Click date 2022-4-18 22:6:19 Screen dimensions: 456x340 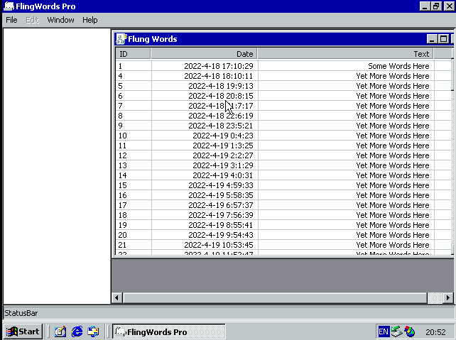221,116
